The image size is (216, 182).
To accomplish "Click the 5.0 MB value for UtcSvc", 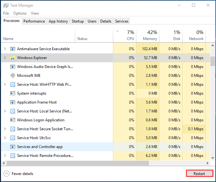I will 151,138.
